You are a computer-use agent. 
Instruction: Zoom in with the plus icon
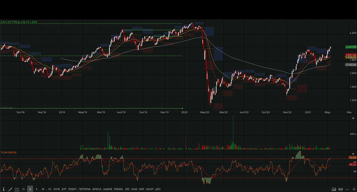pos(353,189)
